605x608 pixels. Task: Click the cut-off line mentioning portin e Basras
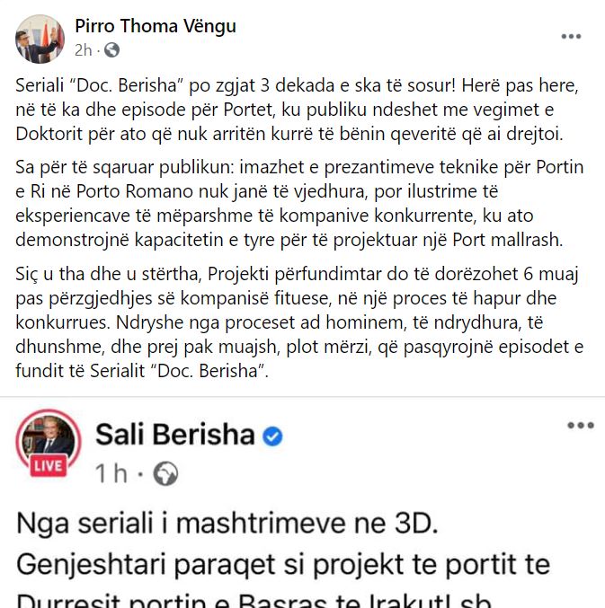click(254, 600)
